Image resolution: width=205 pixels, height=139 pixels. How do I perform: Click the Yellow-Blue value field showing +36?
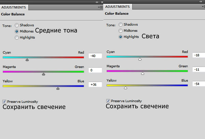(95, 84)
